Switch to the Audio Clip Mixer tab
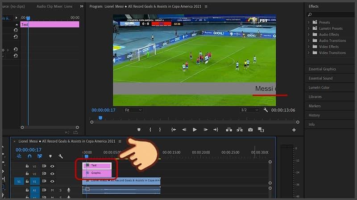 tap(54, 6)
